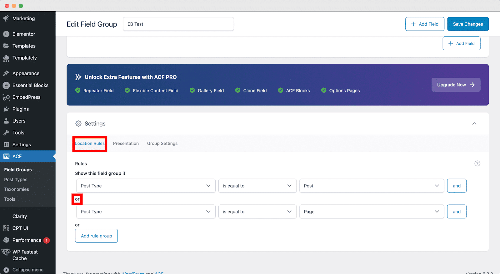
Task: Open the Rules help question mark icon
Action: (x=477, y=164)
